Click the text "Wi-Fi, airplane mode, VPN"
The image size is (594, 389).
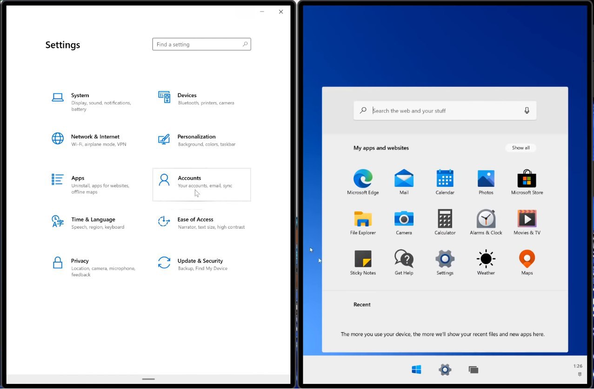(99, 144)
